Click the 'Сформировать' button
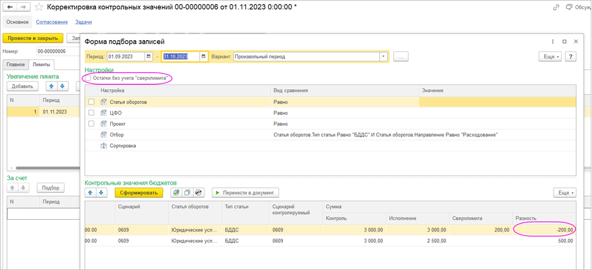This screenshot has height=270, width=592. [139, 193]
